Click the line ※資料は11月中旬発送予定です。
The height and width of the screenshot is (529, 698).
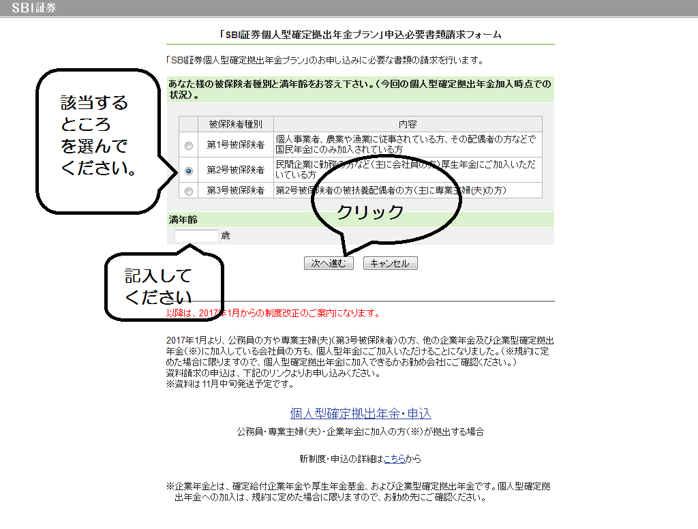point(230,384)
